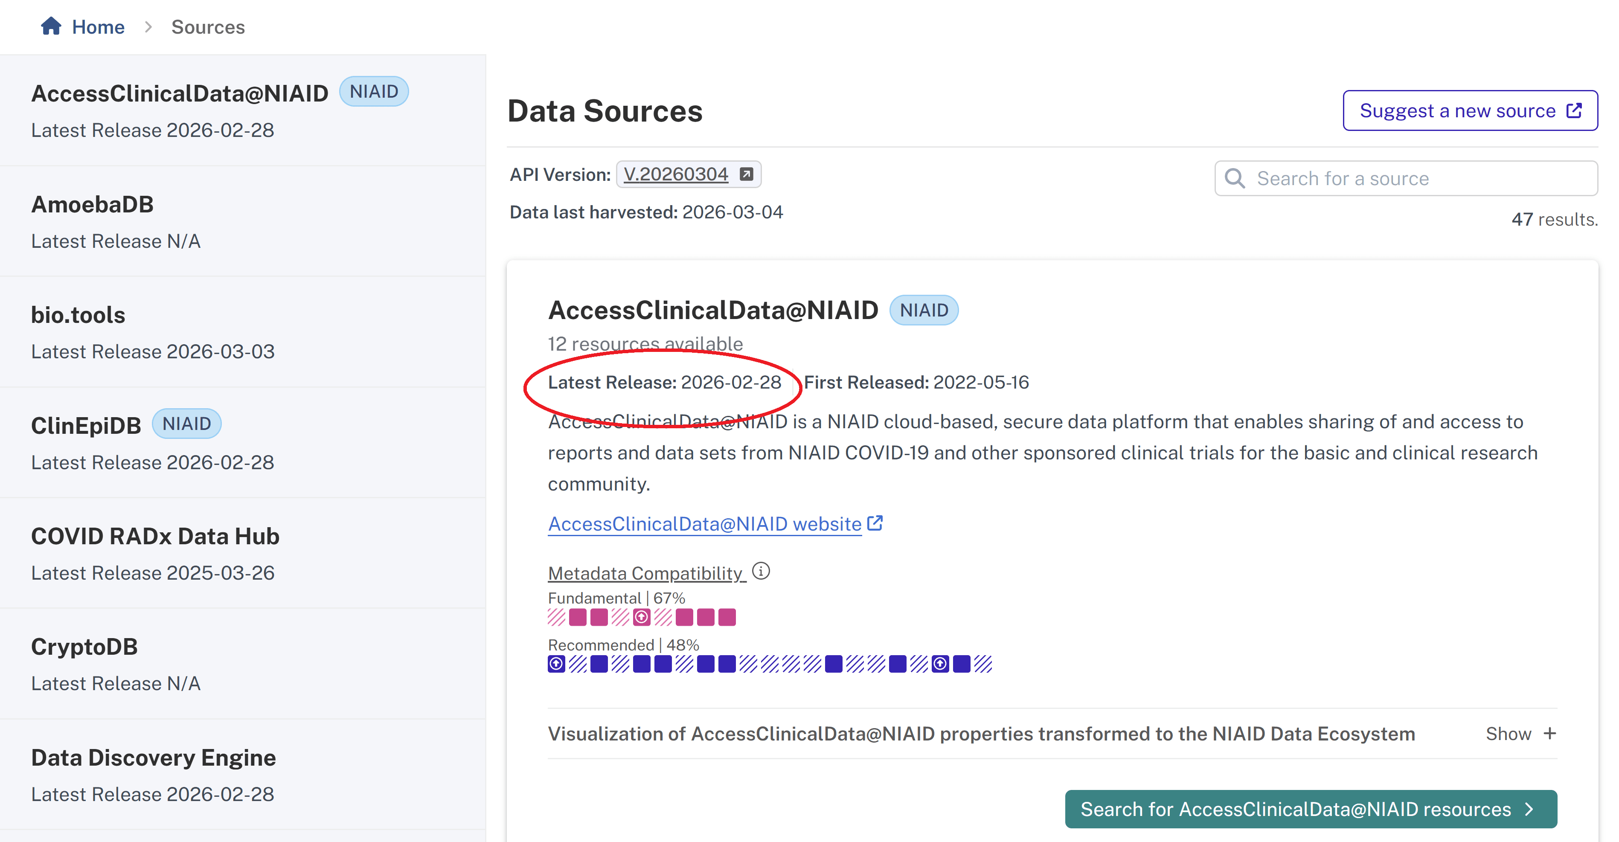Click external-link icon after website link
Image resolution: width=1619 pixels, height=842 pixels.
point(875,523)
